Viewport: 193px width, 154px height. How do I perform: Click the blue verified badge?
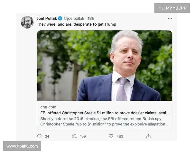point(60,18)
